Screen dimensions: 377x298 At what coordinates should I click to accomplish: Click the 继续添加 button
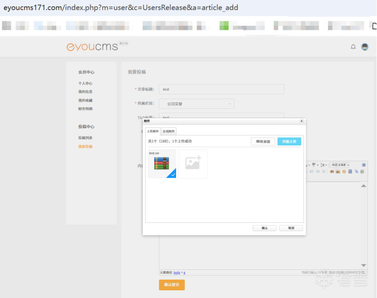pos(263,141)
